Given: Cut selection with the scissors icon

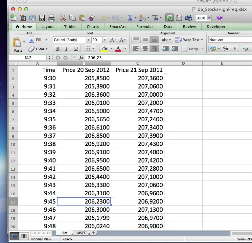Looking at the screenshot, I should click(x=63, y=18).
